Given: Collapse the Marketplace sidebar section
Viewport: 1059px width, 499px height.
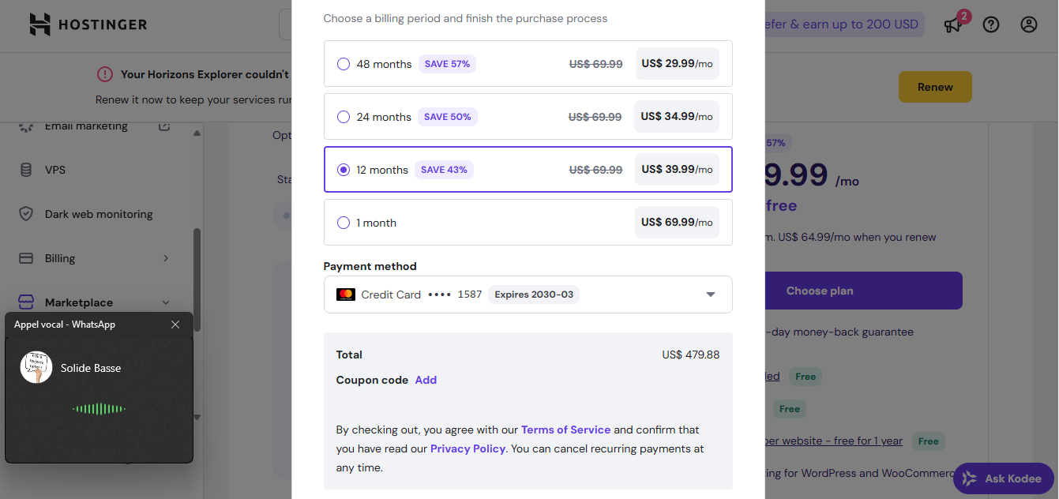Looking at the screenshot, I should click(166, 302).
